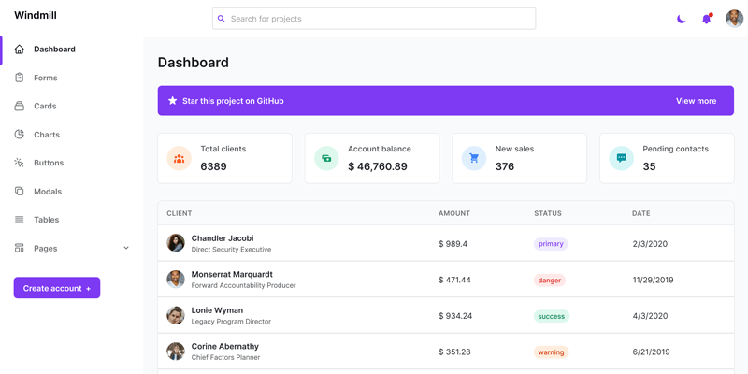Click the Total clients people icon
This screenshot has height=374, width=748.
coord(179,158)
